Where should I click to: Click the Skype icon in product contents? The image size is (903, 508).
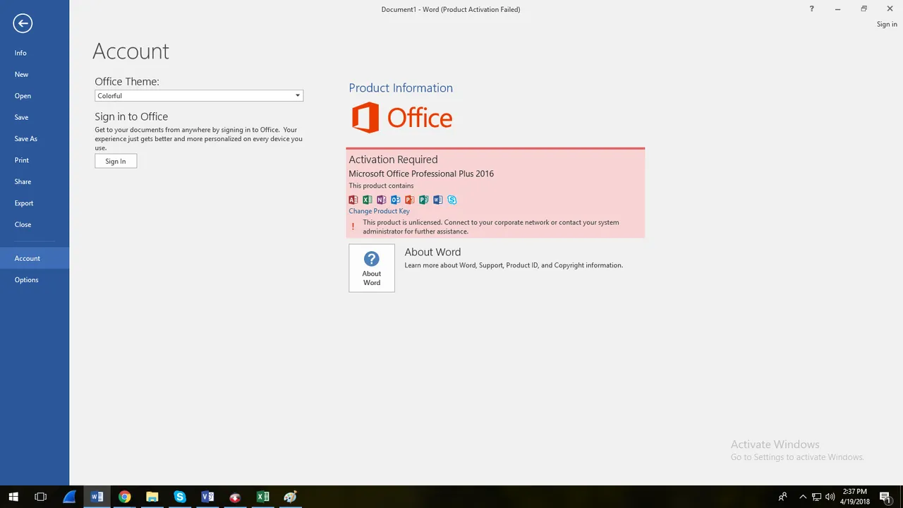click(452, 200)
